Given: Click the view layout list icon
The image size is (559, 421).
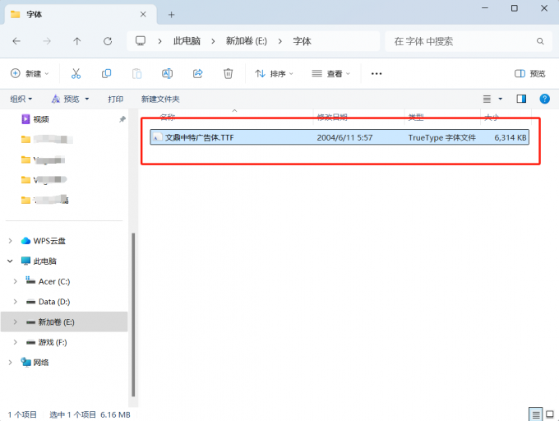Looking at the screenshot, I should (487, 99).
